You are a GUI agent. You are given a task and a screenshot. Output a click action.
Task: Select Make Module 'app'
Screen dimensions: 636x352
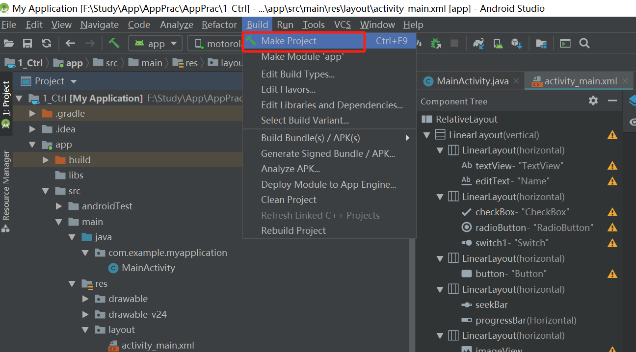[329, 56]
